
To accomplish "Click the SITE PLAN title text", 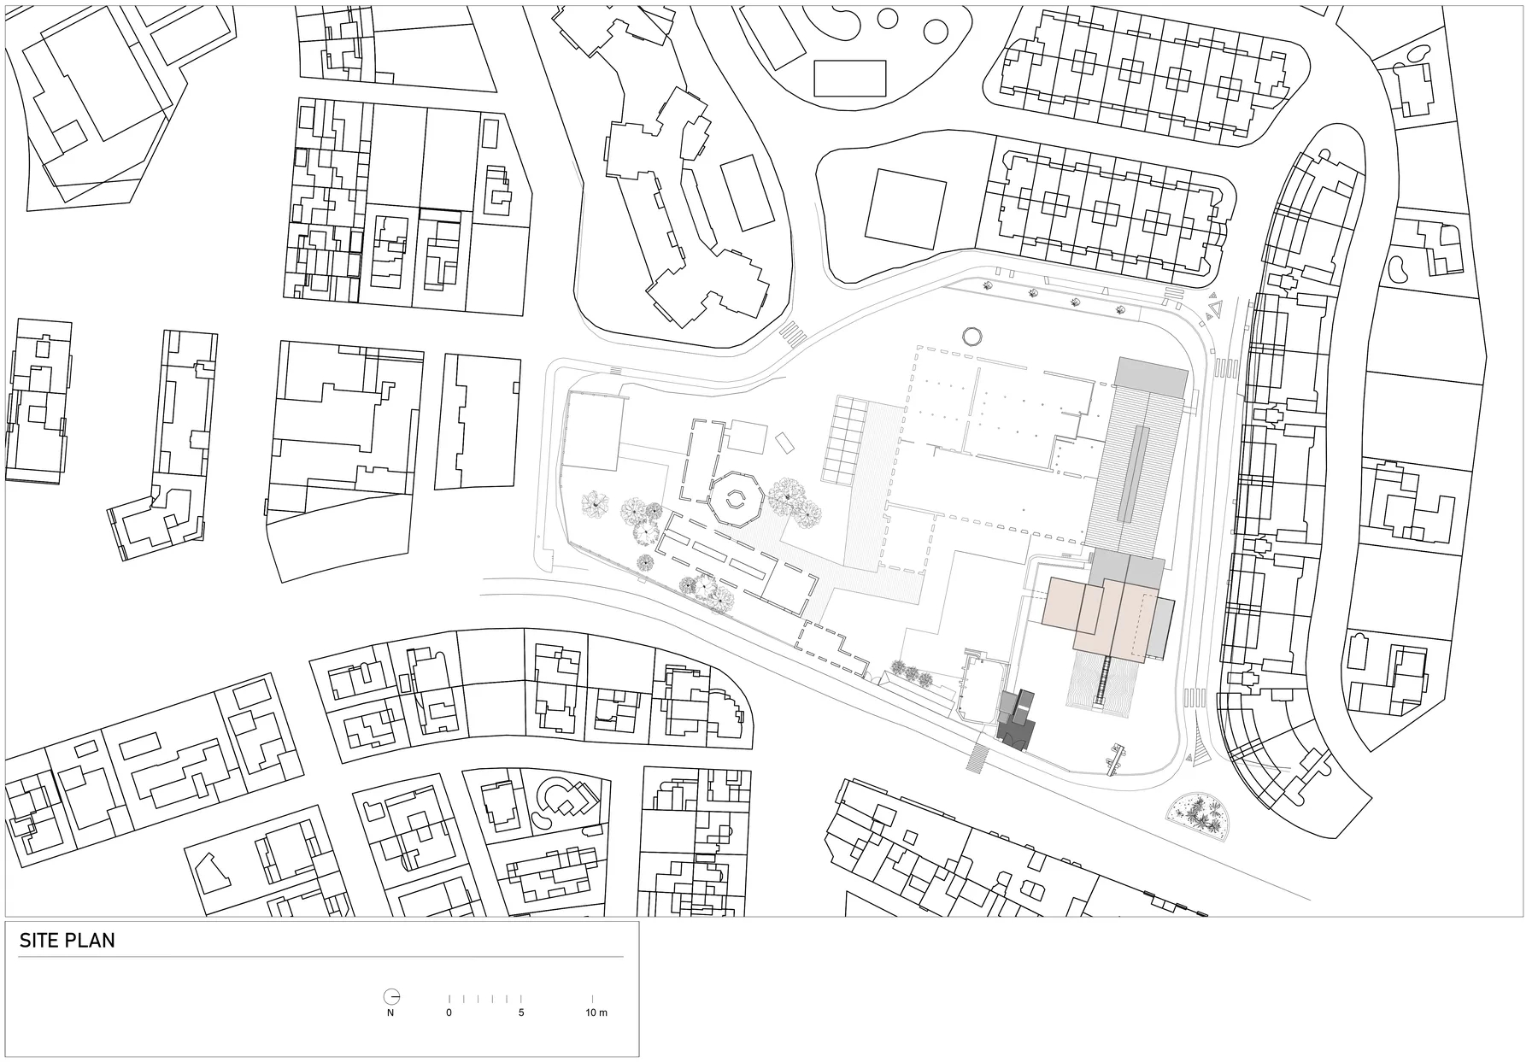I will click(67, 942).
